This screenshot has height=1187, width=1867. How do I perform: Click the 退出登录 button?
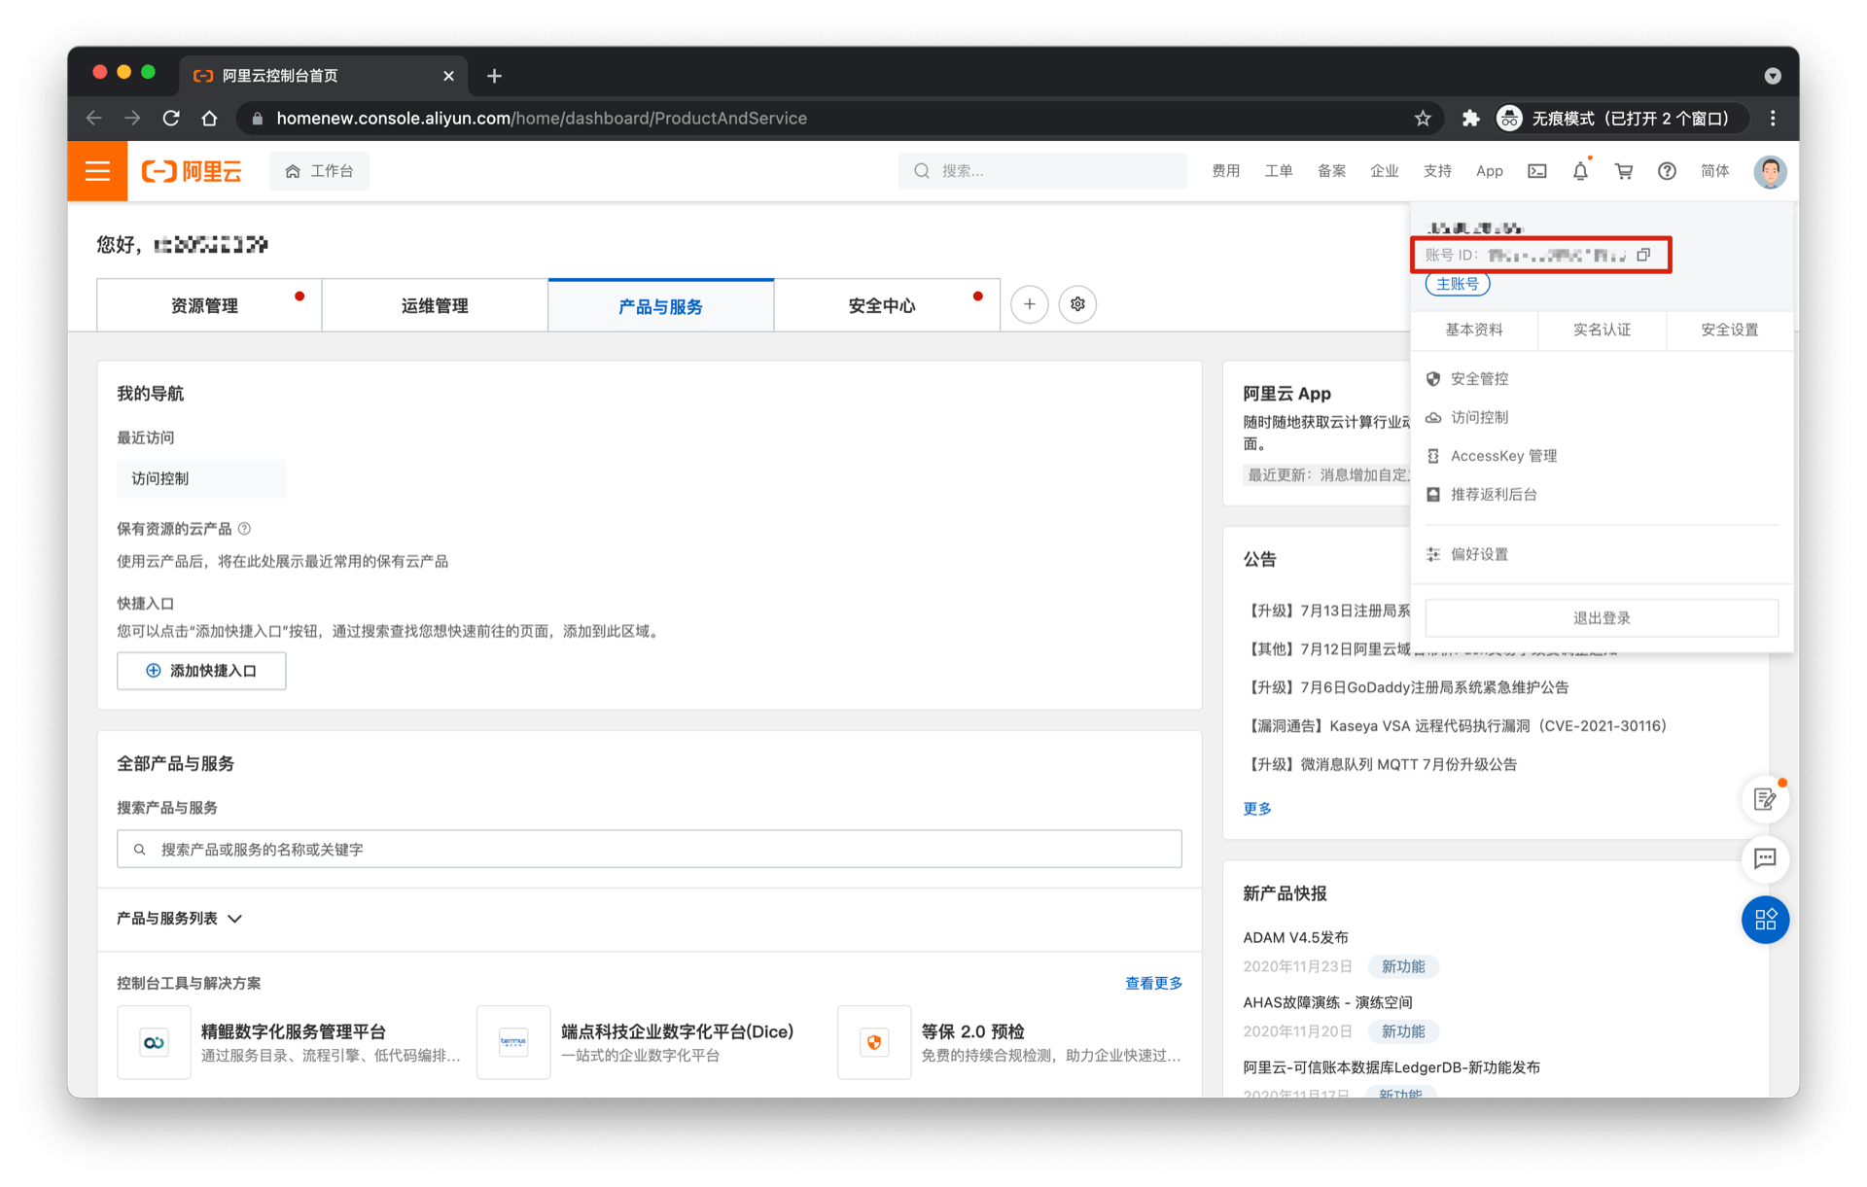point(1601,618)
